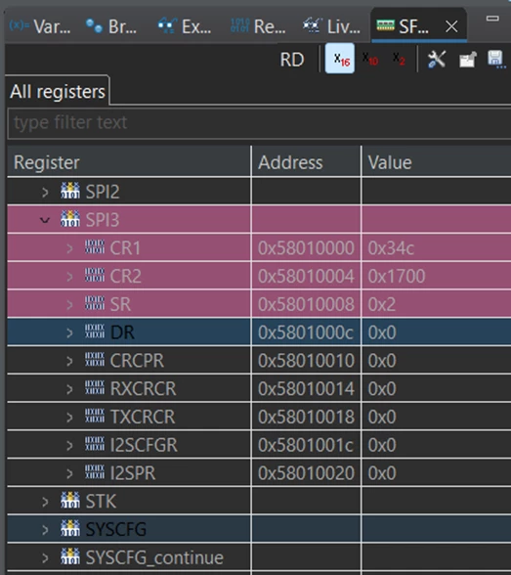Click the RXCRCR register icon
Image resolution: width=511 pixels, height=575 pixels.
pyautogui.click(x=95, y=387)
